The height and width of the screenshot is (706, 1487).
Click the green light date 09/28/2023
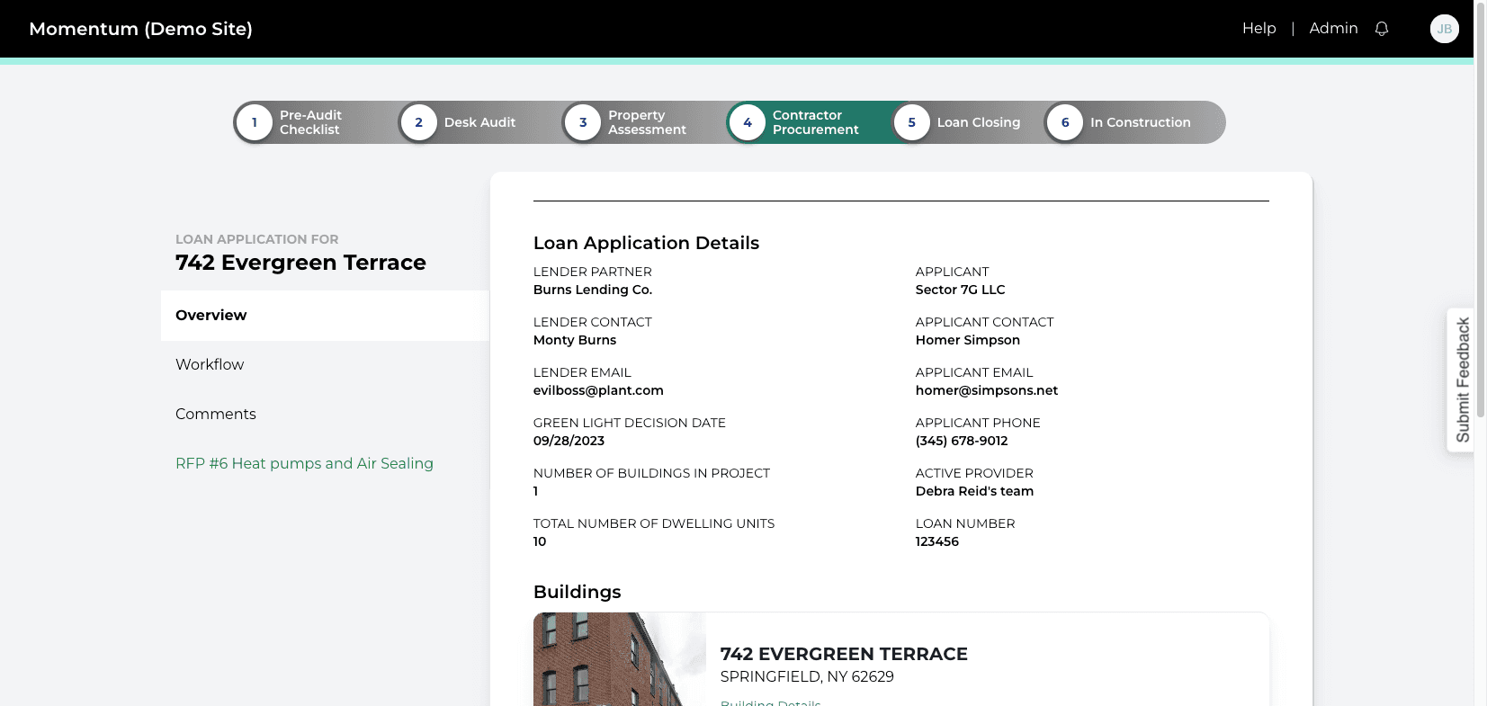click(x=569, y=441)
